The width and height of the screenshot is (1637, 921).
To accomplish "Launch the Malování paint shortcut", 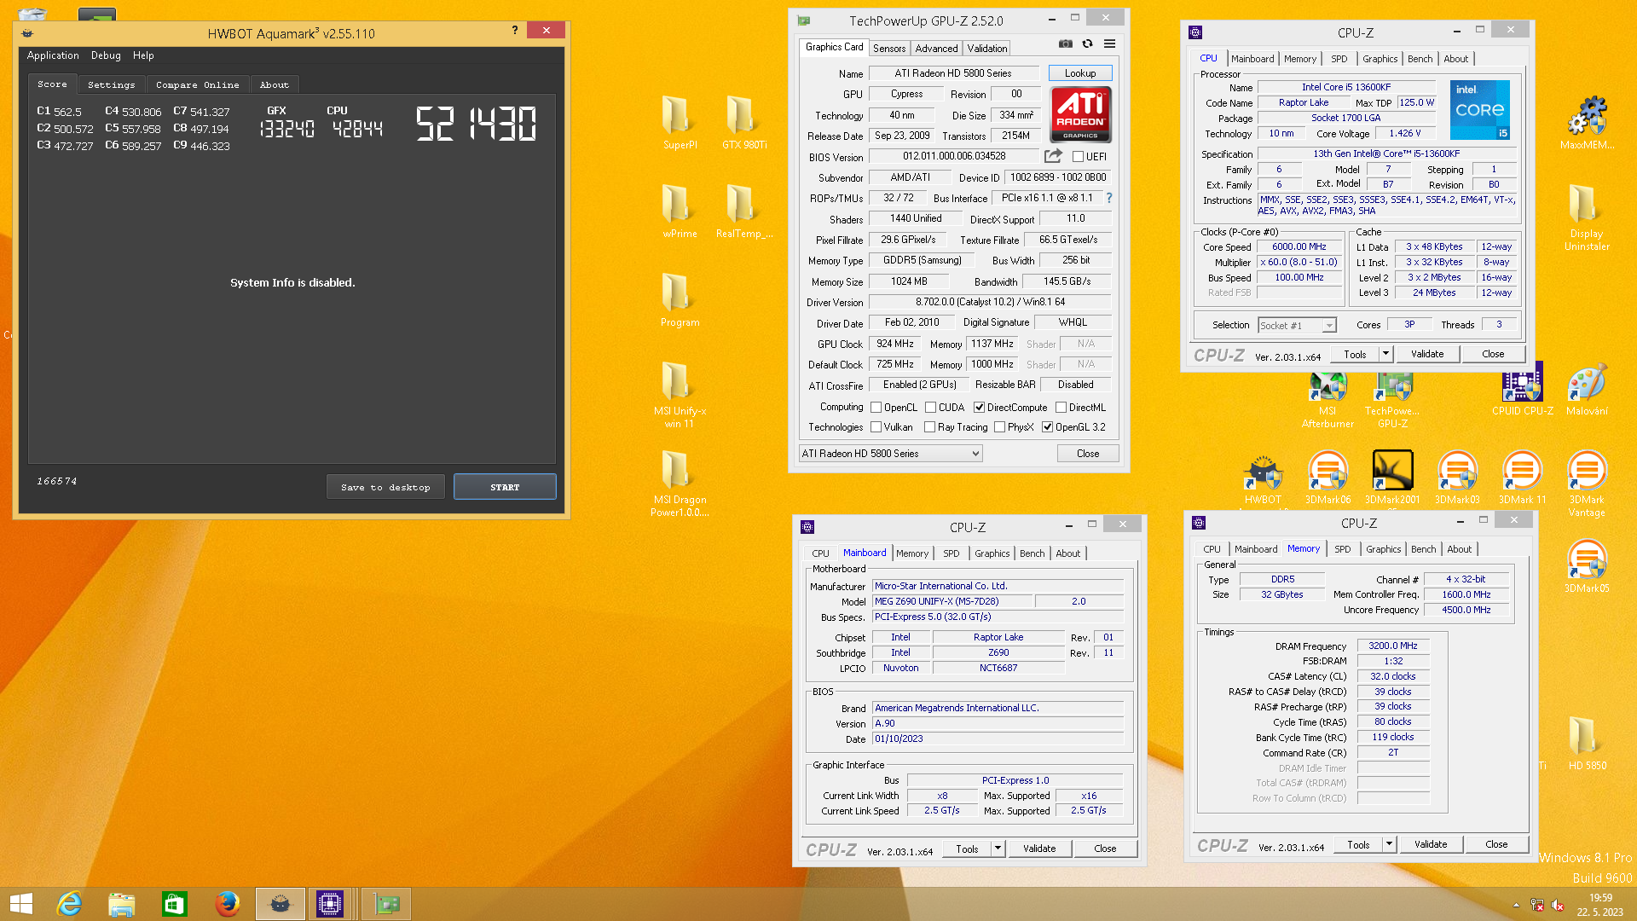I will coord(1587,391).
